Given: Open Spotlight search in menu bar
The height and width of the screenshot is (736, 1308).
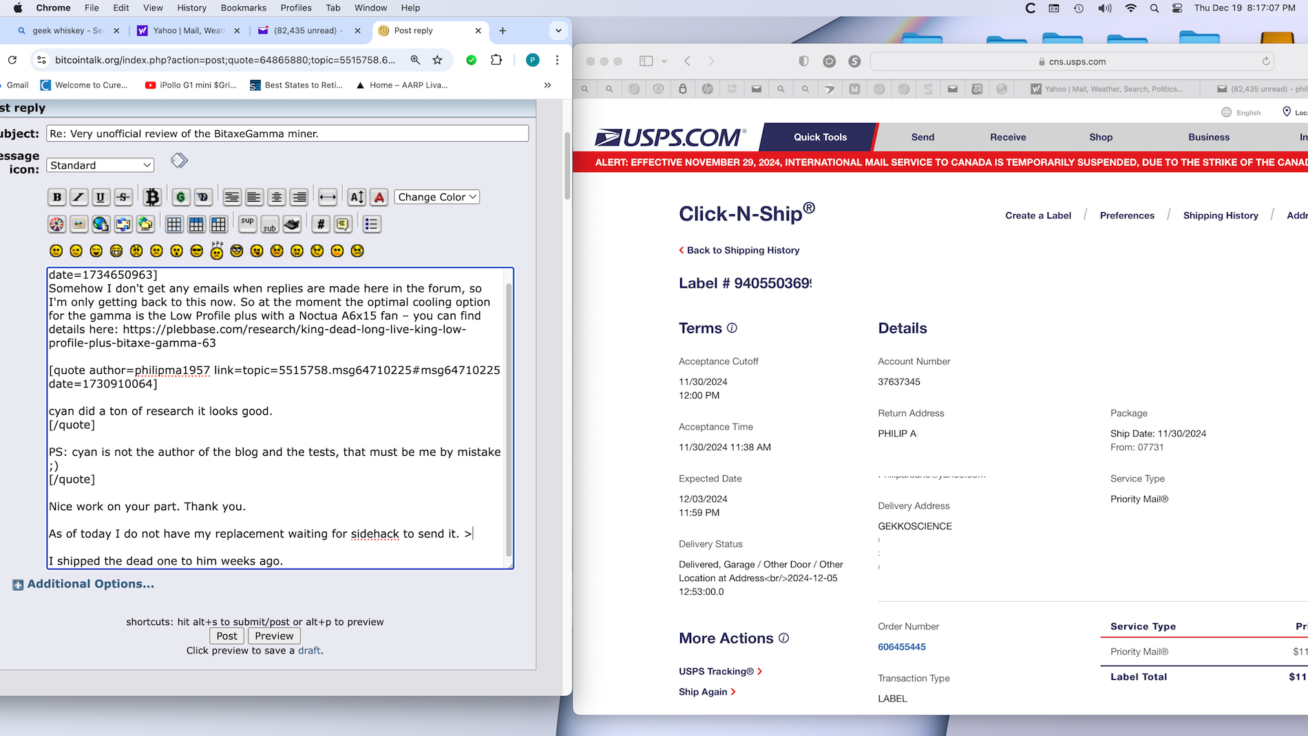Looking at the screenshot, I should pyautogui.click(x=1154, y=8).
